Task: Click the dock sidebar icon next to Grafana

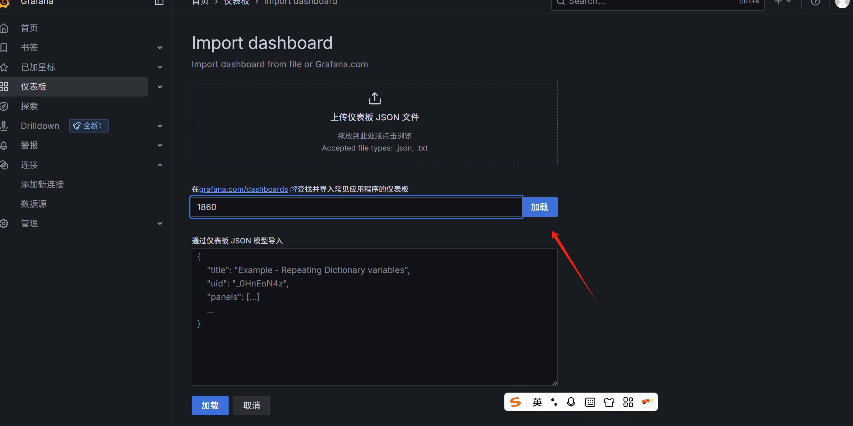Action: 159,2
